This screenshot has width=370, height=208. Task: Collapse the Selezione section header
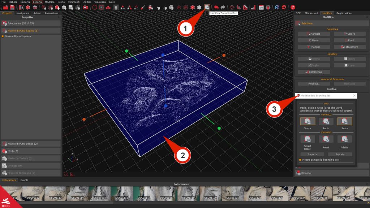tap(332, 23)
